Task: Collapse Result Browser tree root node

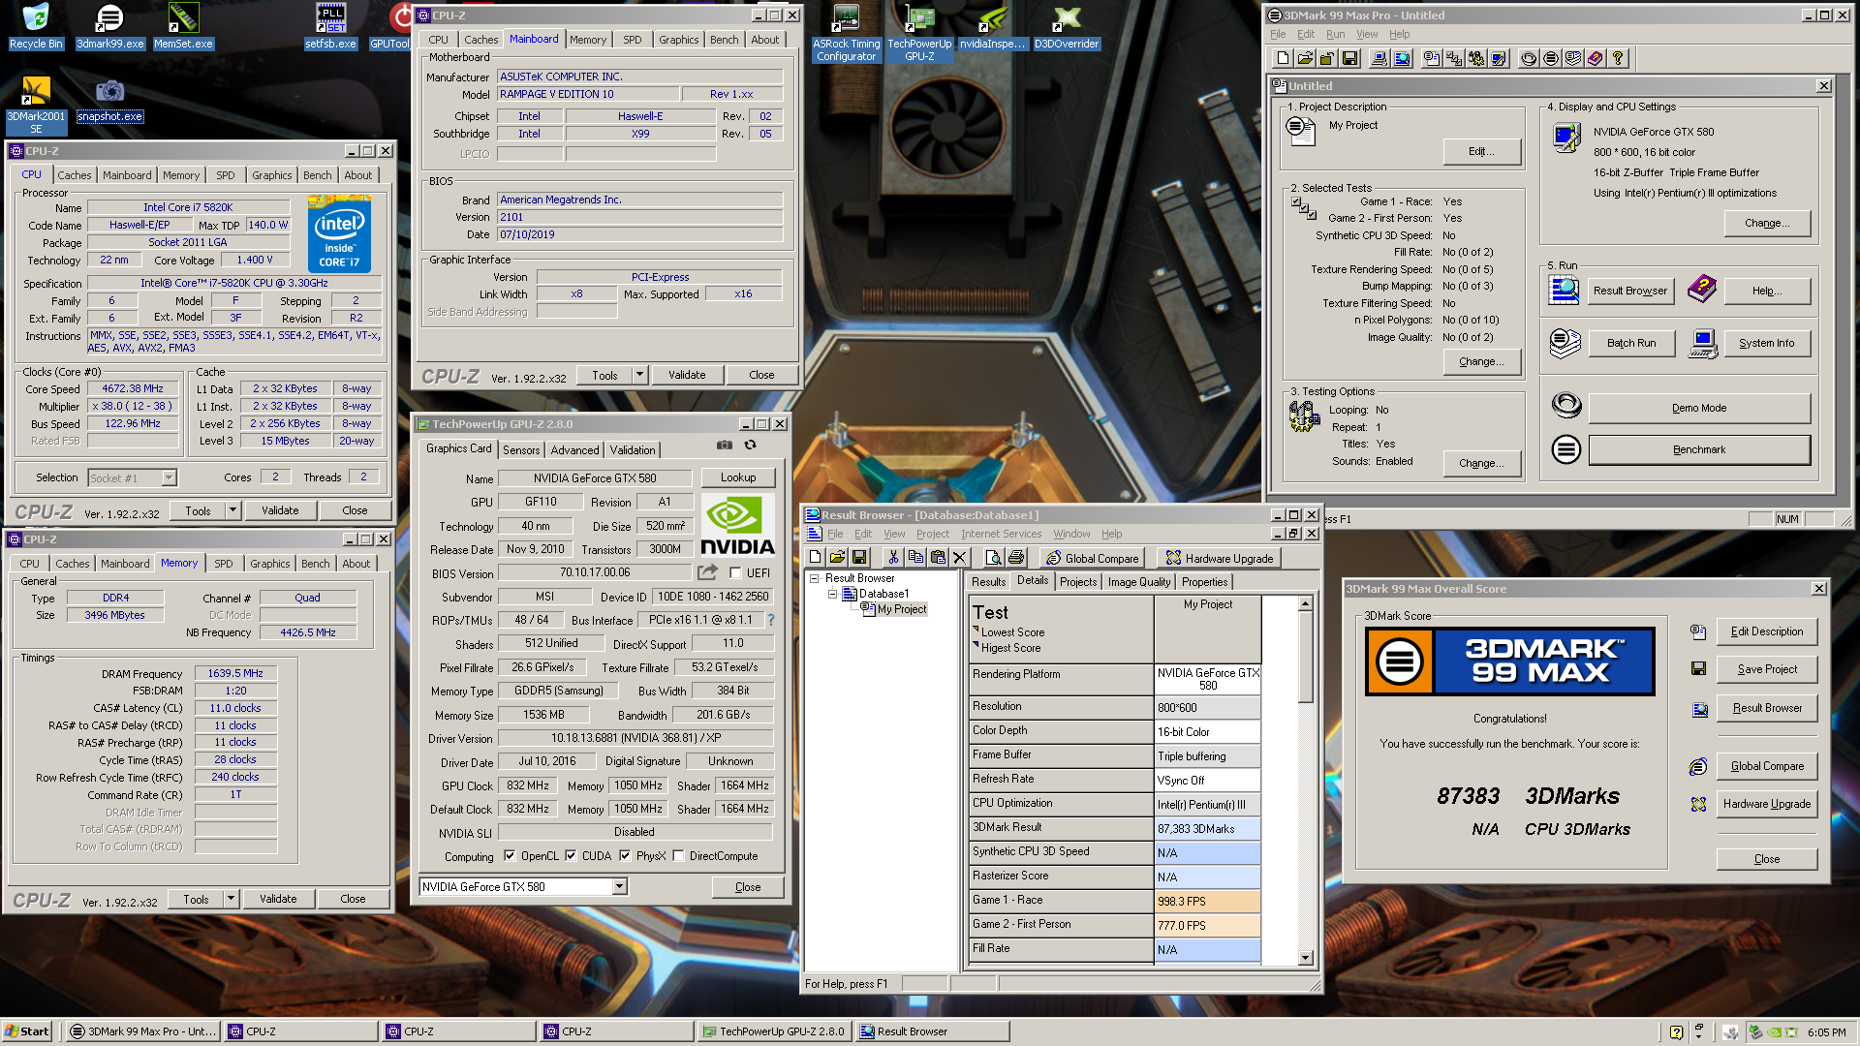Action: click(815, 578)
